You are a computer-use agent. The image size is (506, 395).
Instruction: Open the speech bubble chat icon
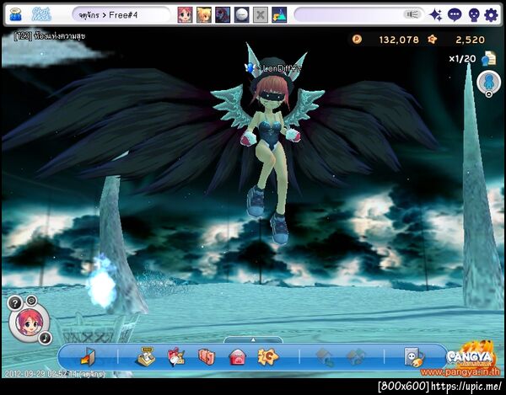[455, 15]
